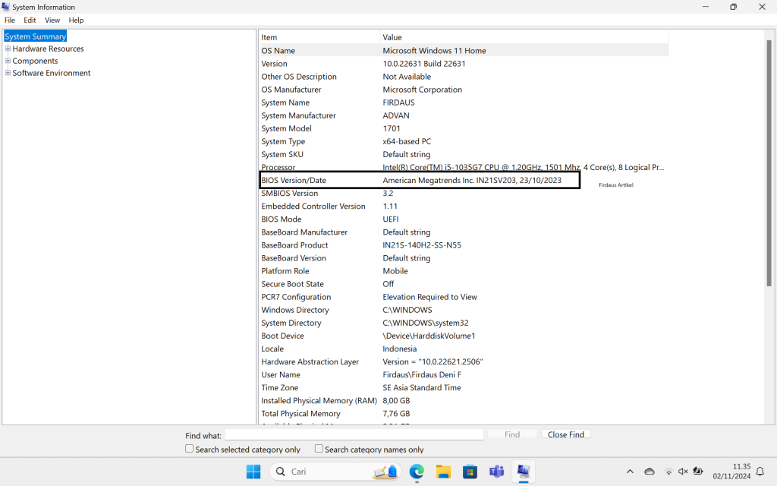
Task: Open the File menu
Action: [x=10, y=20]
